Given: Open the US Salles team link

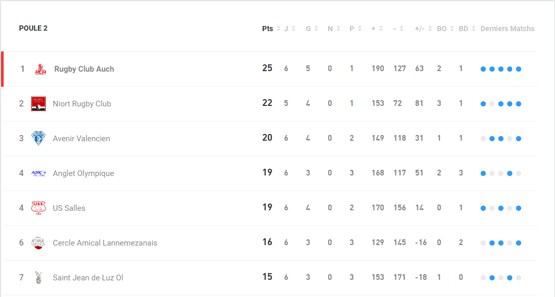Looking at the screenshot, I should tap(69, 208).
